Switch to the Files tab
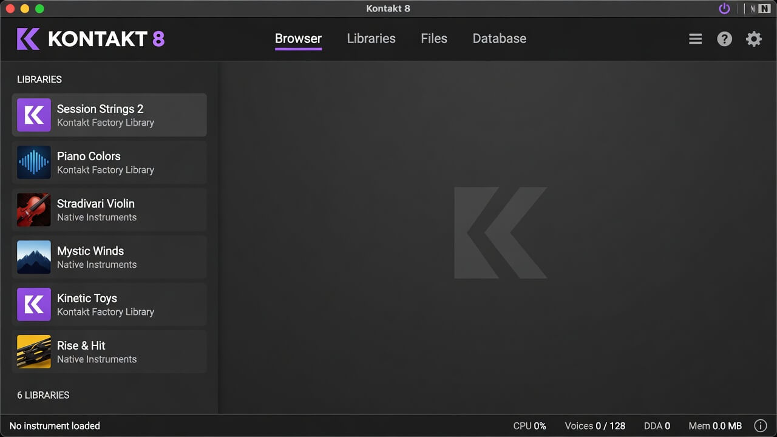Screen dimensions: 777x437 click(434, 38)
